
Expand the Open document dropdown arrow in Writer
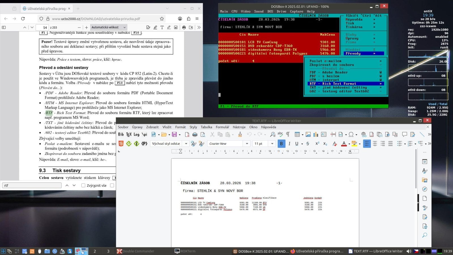(169, 134)
